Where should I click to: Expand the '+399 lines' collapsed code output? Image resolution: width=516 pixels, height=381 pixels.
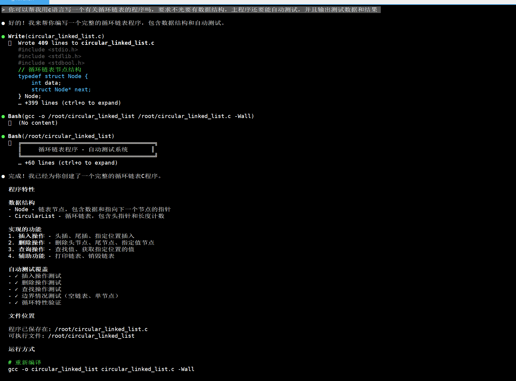(73, 103)
